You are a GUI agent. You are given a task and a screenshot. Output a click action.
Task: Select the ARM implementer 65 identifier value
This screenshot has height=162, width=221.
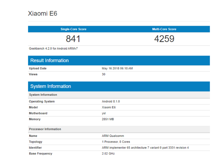(145, 148)
